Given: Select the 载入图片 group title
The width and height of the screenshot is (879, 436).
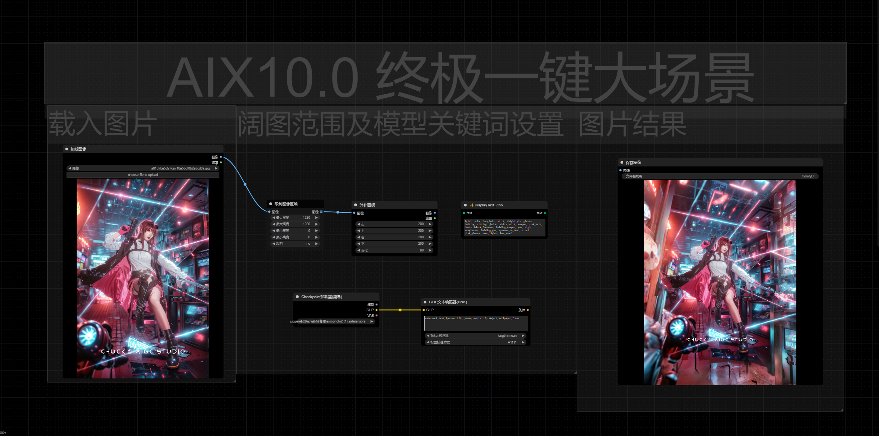Looking at the screenshot, I should tap(103, 124).
